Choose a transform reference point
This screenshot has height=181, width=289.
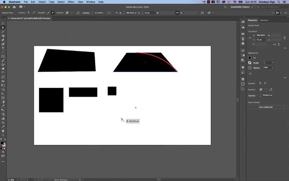coord(250,38)
